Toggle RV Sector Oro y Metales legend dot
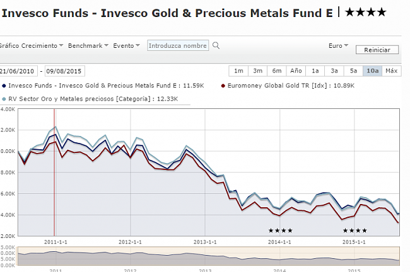 [4, 99]
